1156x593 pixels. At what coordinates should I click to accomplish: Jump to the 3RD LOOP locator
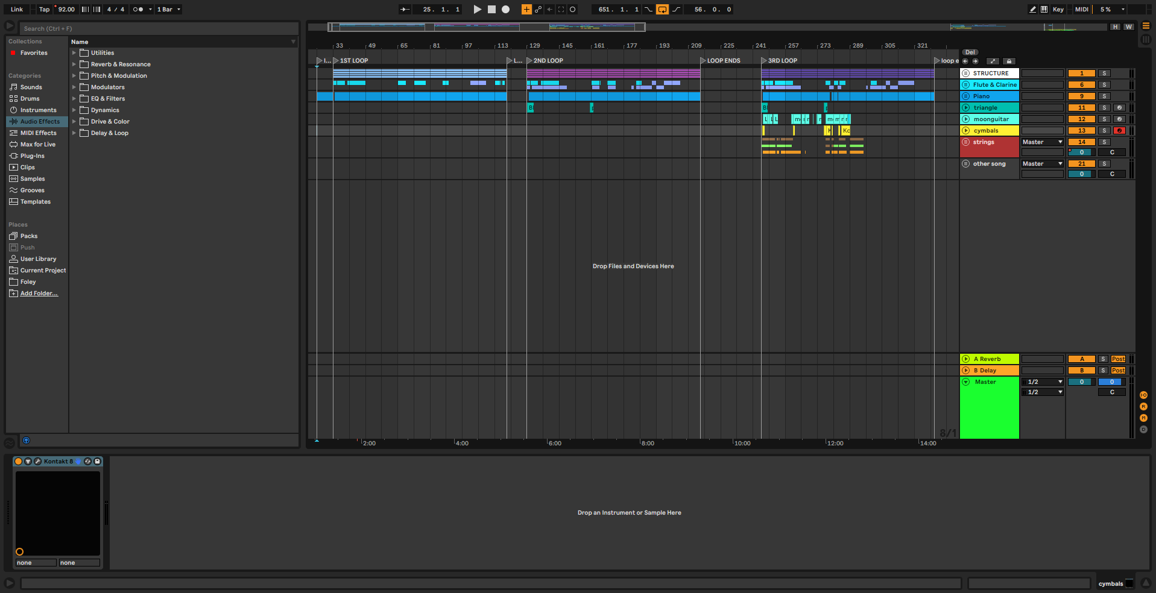point(765,61)
